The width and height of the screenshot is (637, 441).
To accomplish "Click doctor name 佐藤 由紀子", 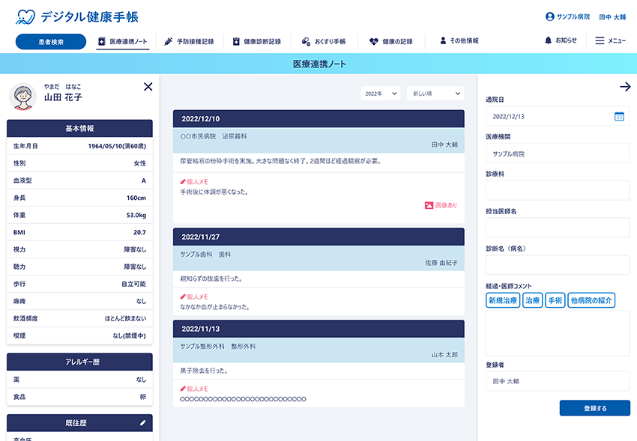I will [441, 263].
